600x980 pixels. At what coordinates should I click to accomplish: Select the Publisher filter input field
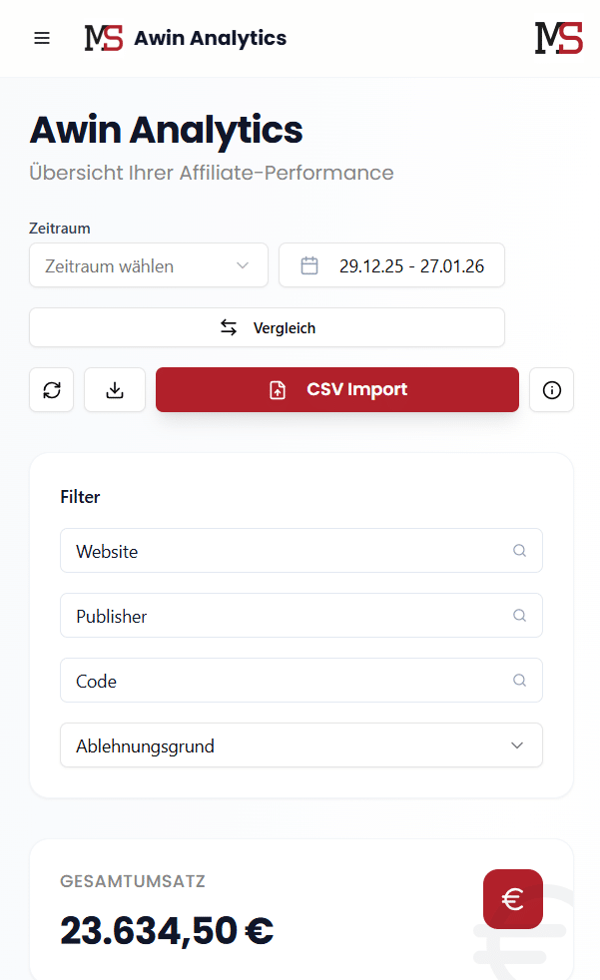pos(280,615)
